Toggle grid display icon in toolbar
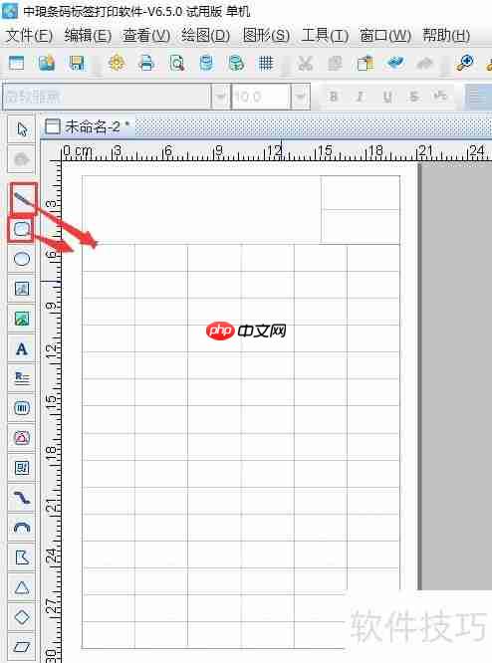 click(x=266, y=64)
